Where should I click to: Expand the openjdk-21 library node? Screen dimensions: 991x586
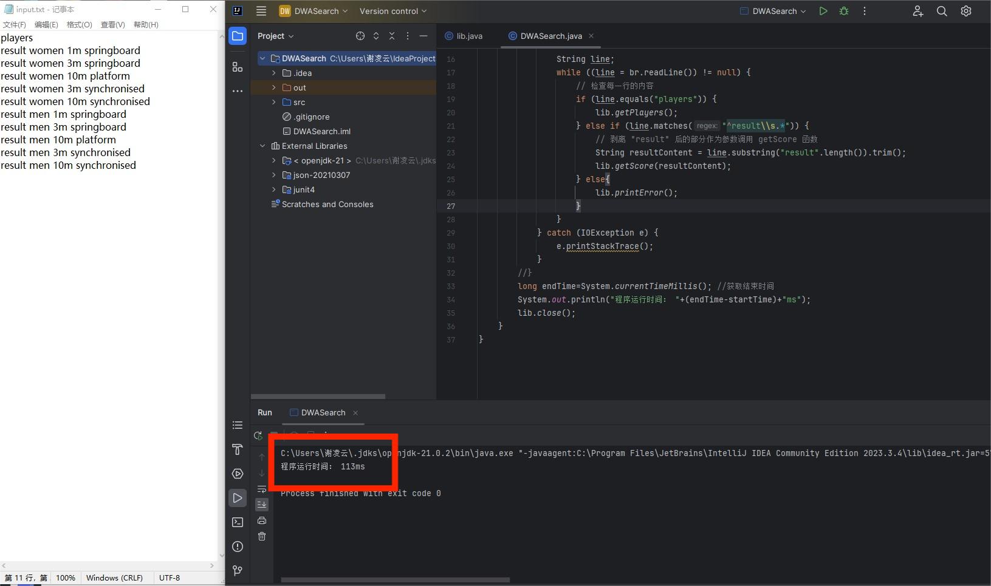273,160
